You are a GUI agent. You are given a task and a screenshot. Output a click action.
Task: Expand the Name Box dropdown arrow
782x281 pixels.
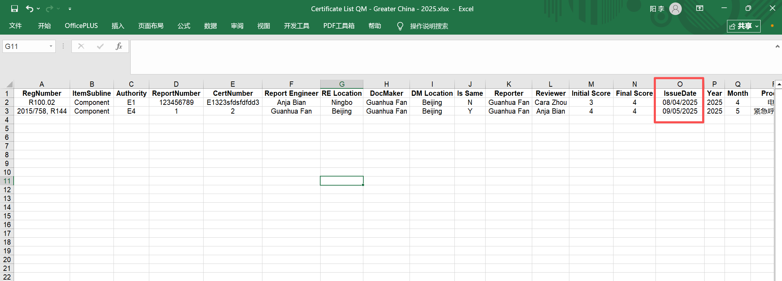click(51, 46)
